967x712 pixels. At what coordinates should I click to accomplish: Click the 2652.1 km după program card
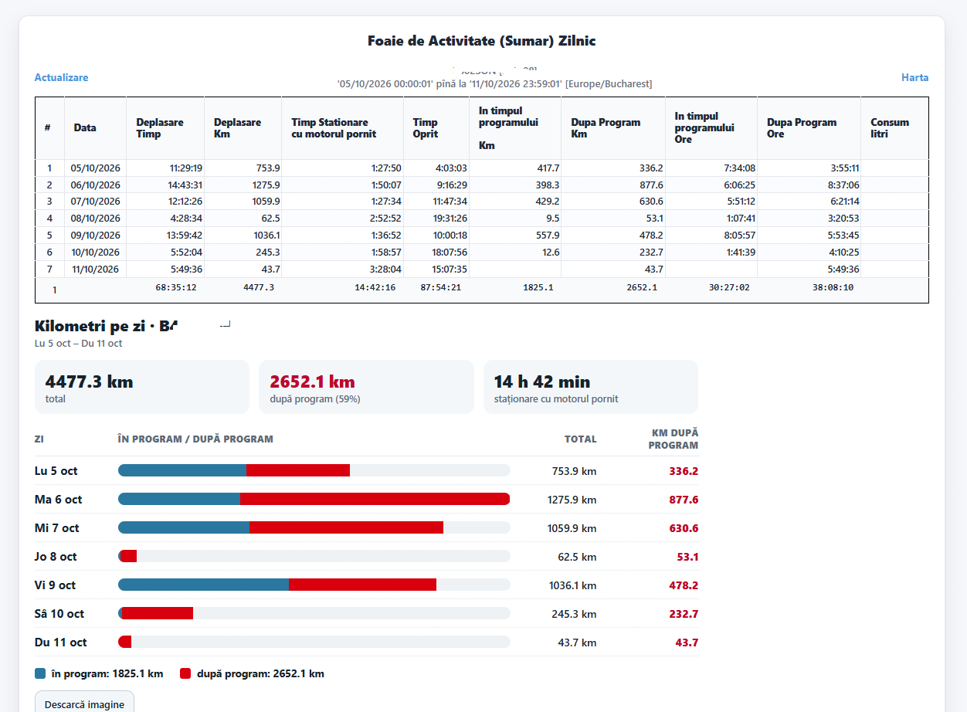pyautogui.click(x=366, y=387)
